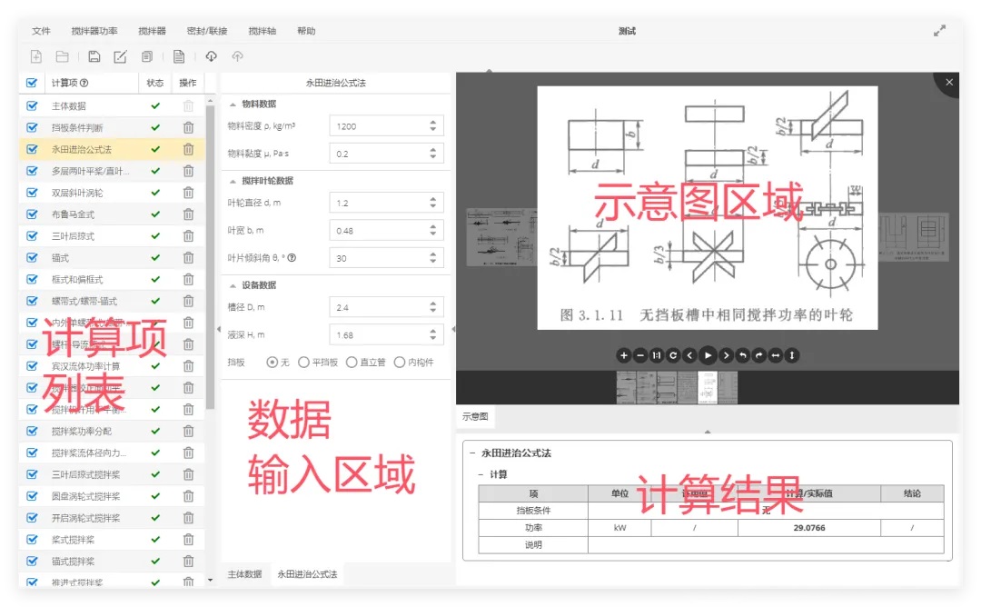The width and height of the screenshot is (981, 607).
Task: Switch to the 主体数据 bottom tab
Action: 244,574
